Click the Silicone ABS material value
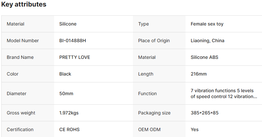The height and width of the screenshot is (137, 262). coord(204,57)
